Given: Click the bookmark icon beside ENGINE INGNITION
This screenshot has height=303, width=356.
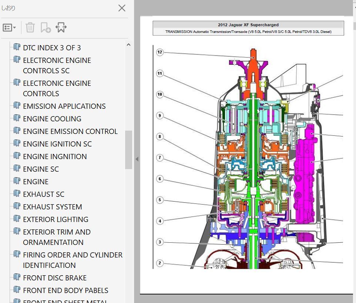Looking at the screenshot, I should click(17, 156).
